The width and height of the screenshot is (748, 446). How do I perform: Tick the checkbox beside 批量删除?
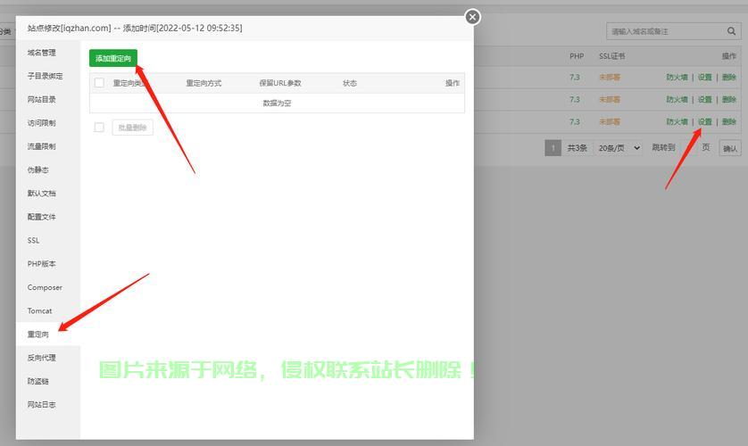pyautogui.click(x=99, y=128)
